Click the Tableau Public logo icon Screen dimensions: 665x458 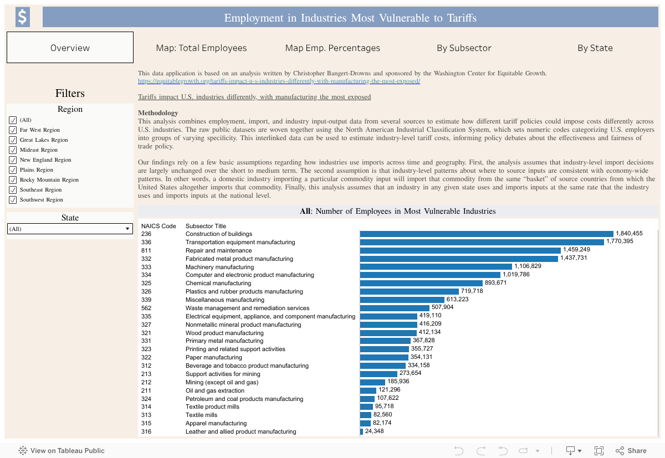[x=23, y=451]
